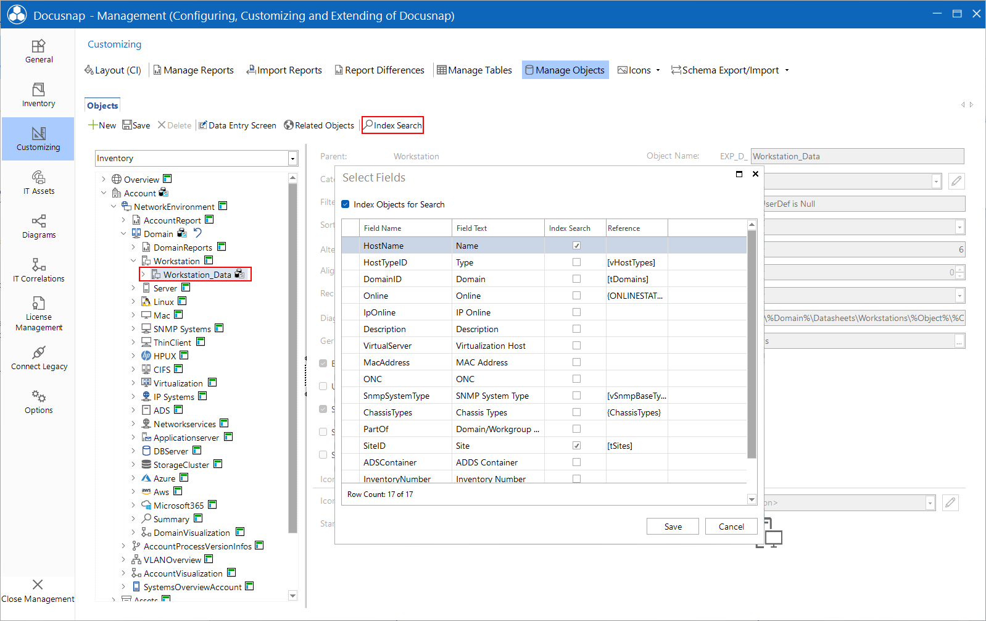Expand the Workstation_Data tree node
Image resolution: width=986 pixels, height=621 pixels.
[x=143, y=275]
